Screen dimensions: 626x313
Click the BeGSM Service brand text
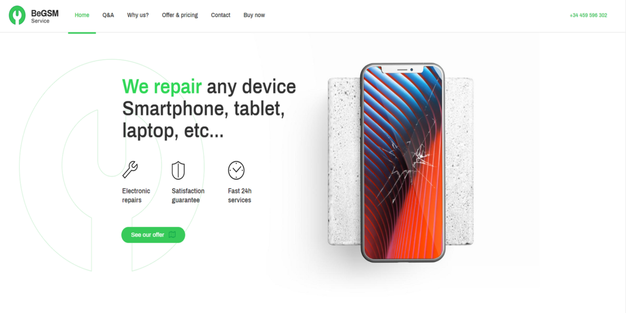(45, 16)
